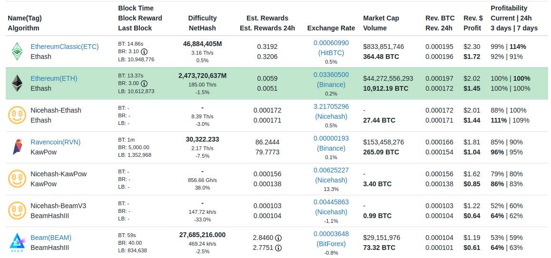551x258 pixels.
Task: Click the Market Cap column header
Action: (x=381, y=18)
